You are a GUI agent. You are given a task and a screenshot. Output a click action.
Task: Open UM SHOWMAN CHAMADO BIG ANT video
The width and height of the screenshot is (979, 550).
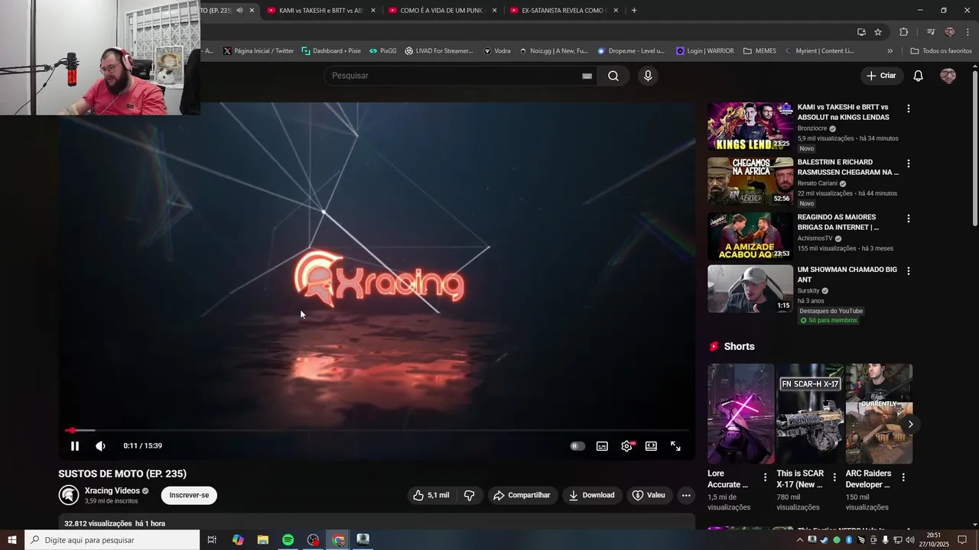tap(750, 289)
